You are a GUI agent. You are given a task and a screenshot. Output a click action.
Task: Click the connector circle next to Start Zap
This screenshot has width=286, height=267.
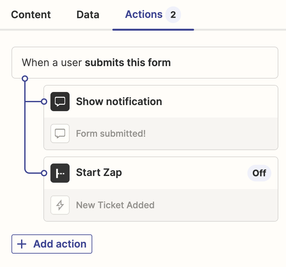pos(44,173)
